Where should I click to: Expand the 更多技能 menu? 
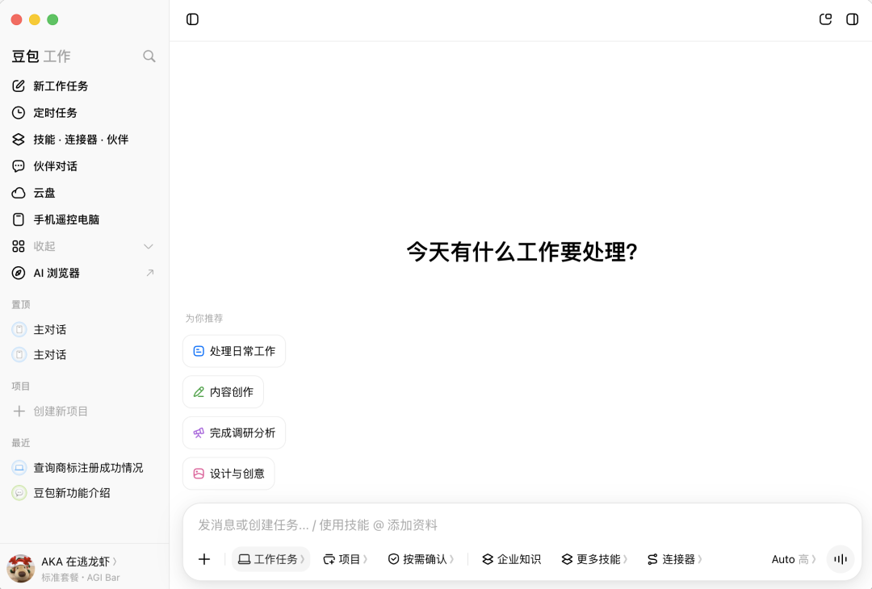click(x=594, y=559)
